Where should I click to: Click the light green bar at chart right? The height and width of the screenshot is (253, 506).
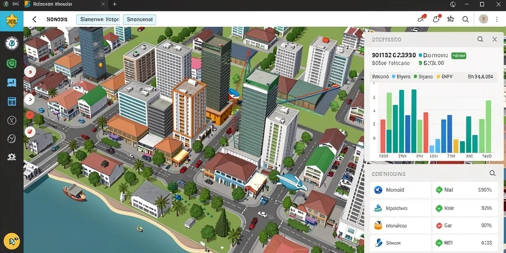(488, 126)
